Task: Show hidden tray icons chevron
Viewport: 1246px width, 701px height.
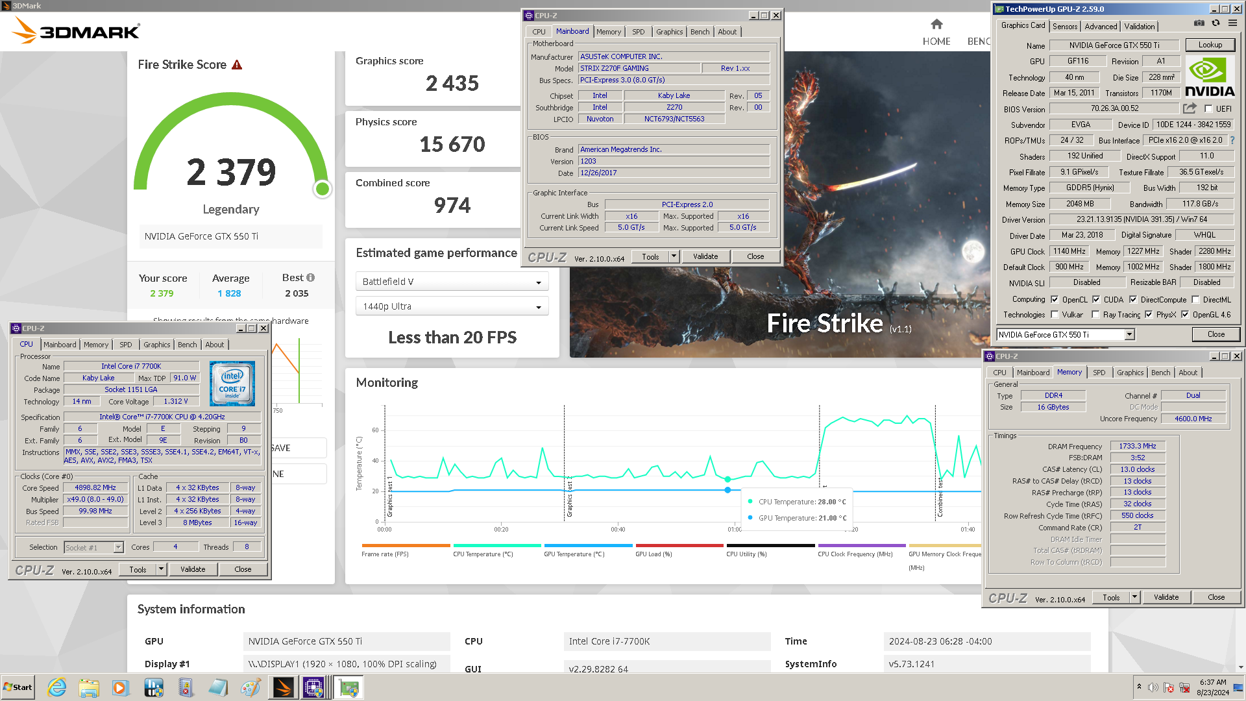Action: [1139, 687]
